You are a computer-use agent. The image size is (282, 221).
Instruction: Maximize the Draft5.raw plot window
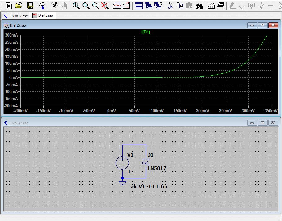pyautogui.click(x=262, y=25)
